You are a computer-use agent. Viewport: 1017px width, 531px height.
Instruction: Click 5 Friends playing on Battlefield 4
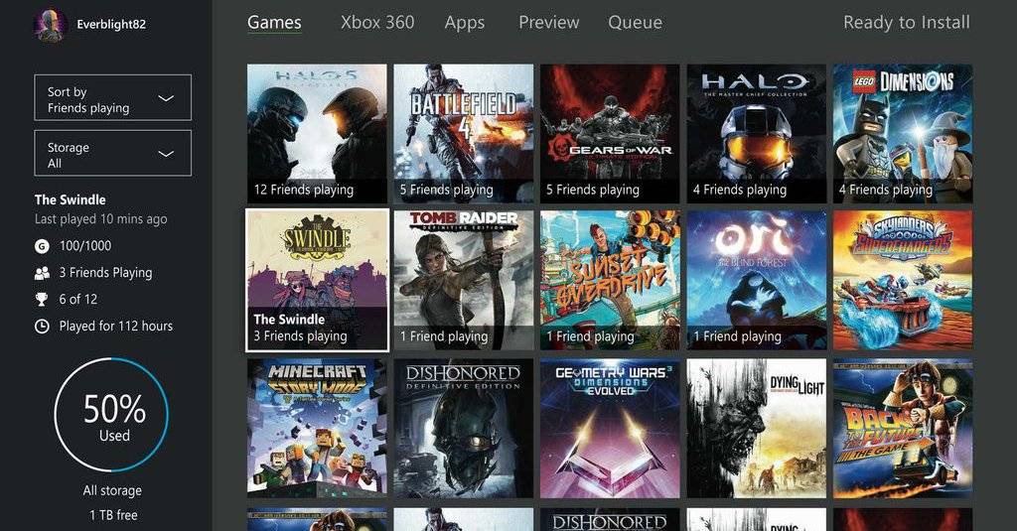[x=446, y=190]
